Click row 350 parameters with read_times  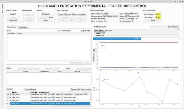click(x=64, y=94)
